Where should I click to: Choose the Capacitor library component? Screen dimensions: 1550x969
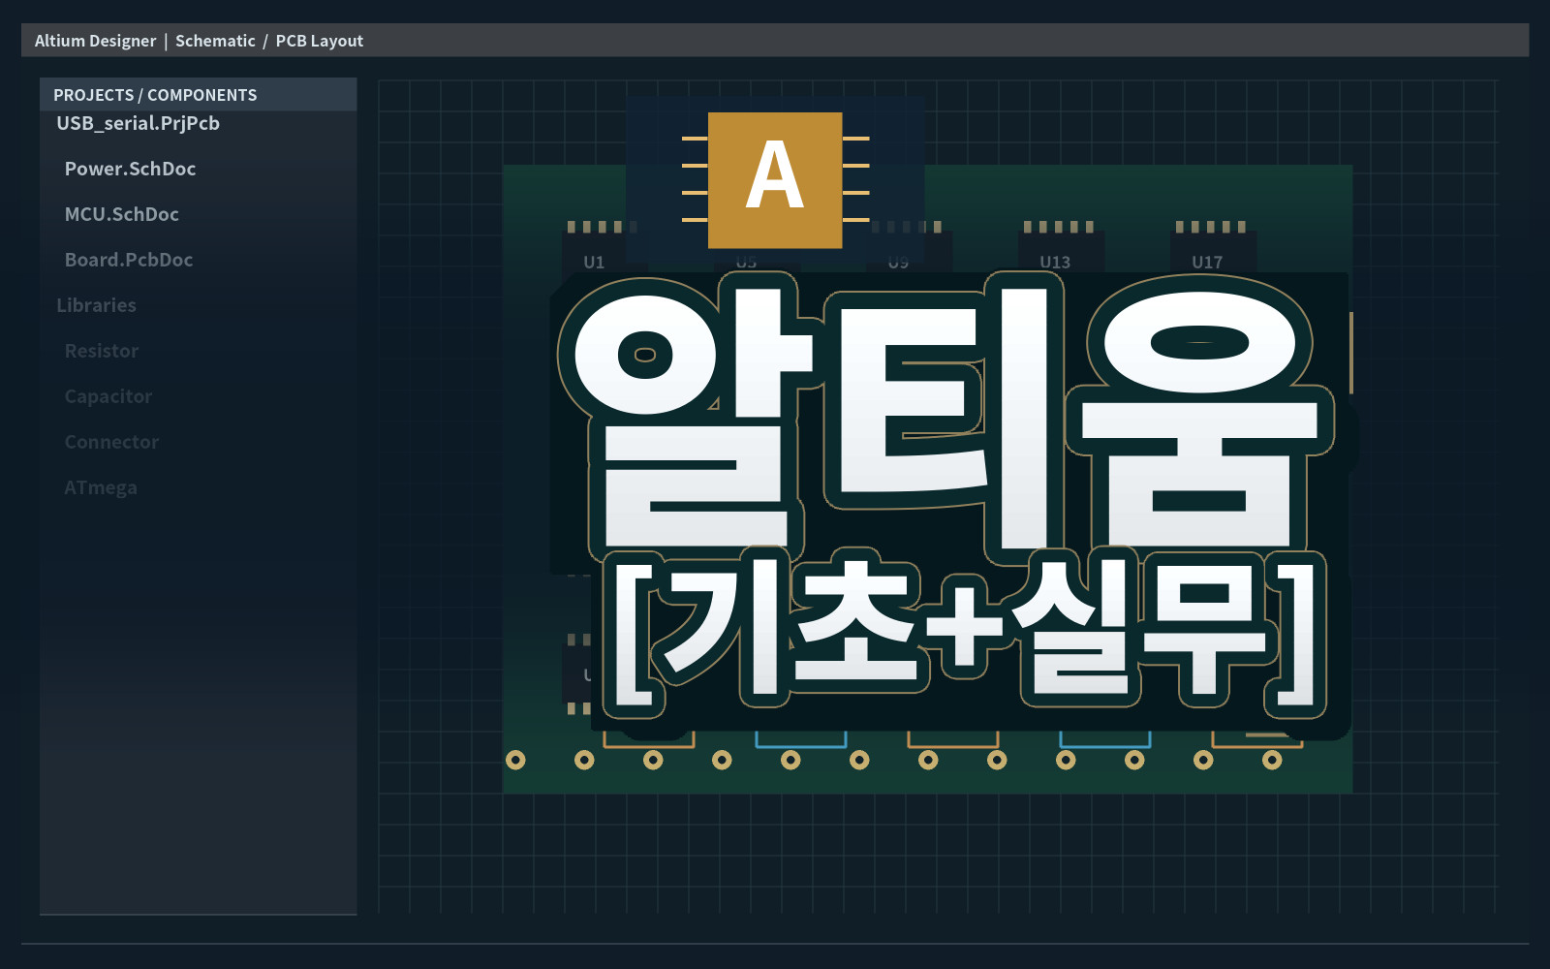pyautogui.click(x=108, y=396)
